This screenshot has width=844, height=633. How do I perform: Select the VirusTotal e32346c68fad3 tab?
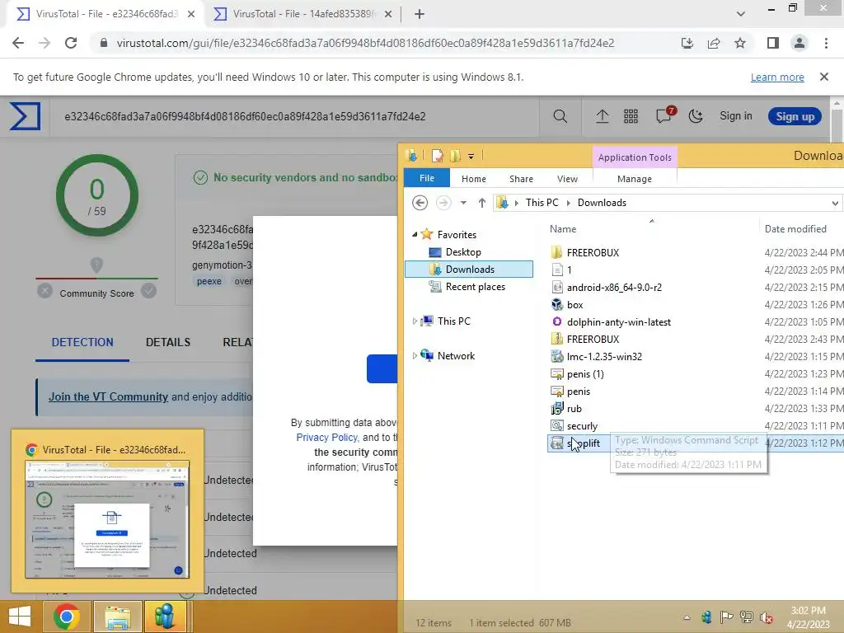(x=106, y=14)
